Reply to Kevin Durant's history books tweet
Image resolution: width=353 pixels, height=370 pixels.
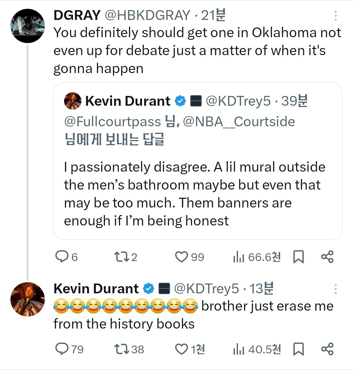[x=61, y=349]
